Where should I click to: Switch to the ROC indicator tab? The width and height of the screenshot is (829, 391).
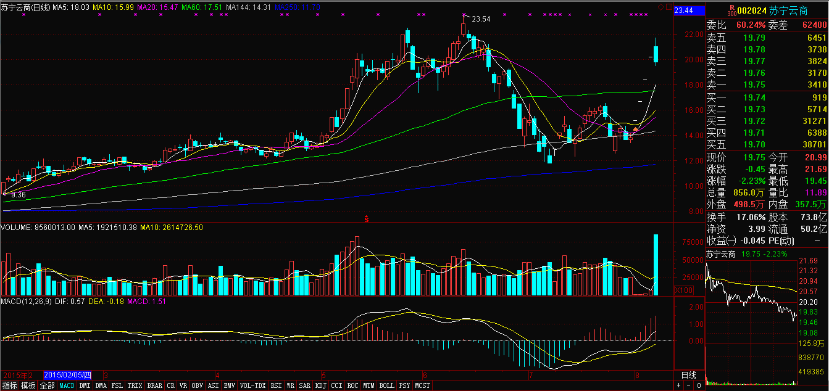coord(352,385)
